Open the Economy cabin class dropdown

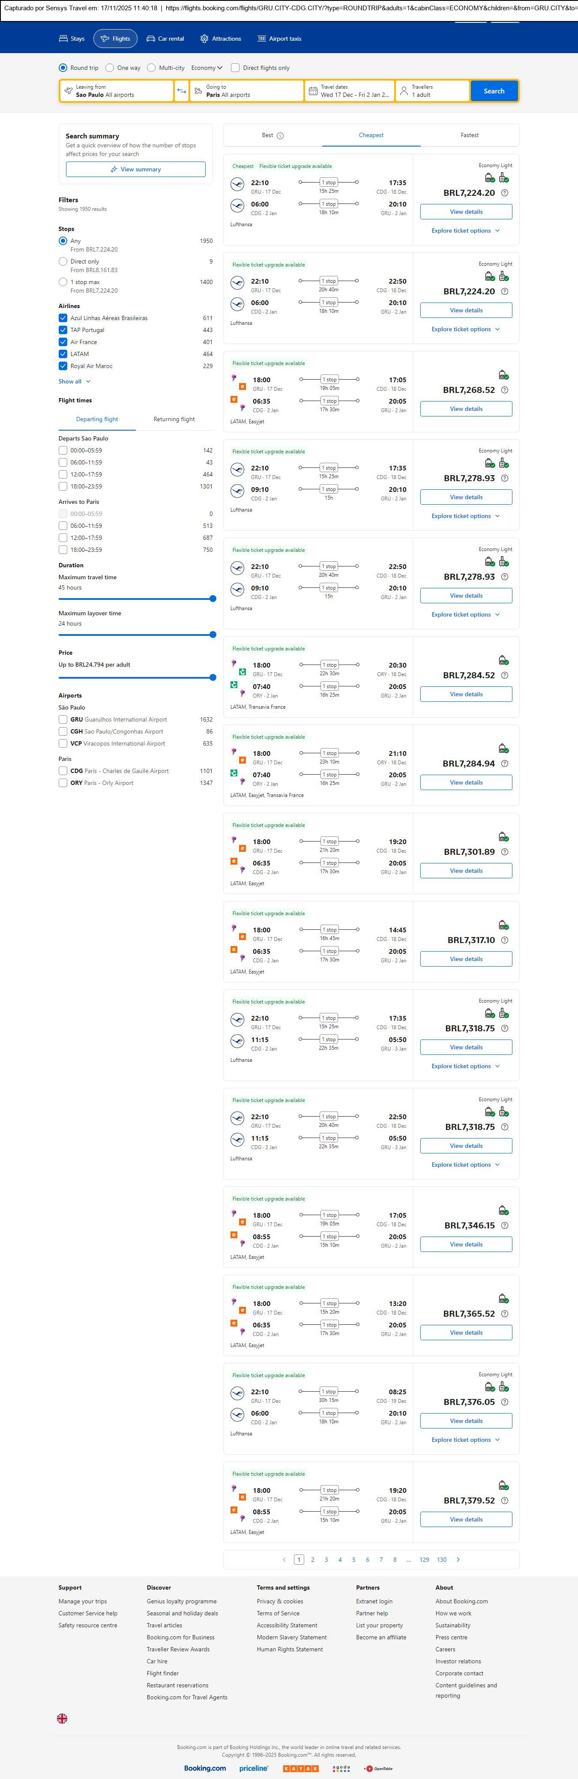click(x=207, y=68)
